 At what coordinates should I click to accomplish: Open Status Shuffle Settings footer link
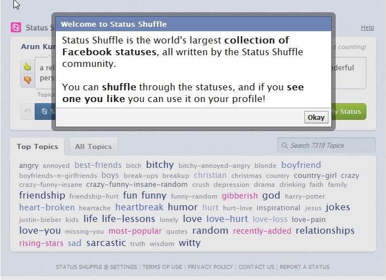click(x=96, y=267)
